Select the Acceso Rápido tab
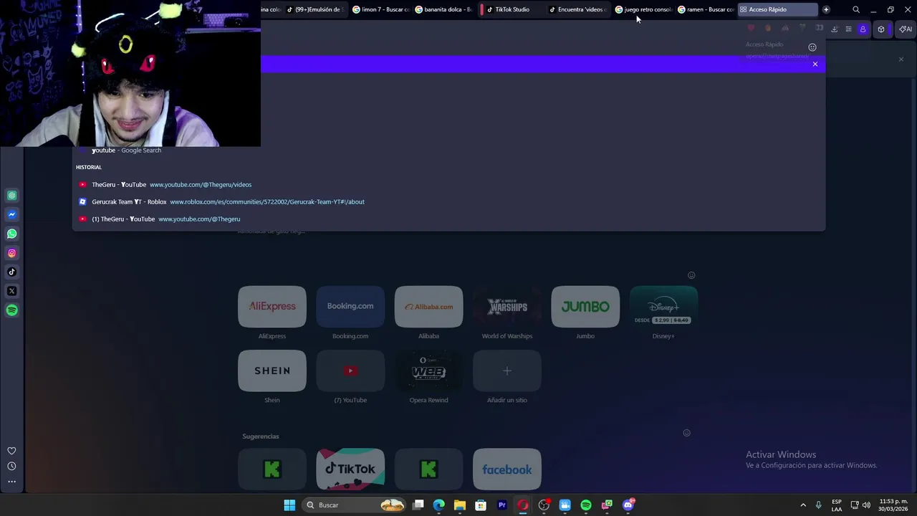Viewport: 917px width, 516px height. [777, 9]
